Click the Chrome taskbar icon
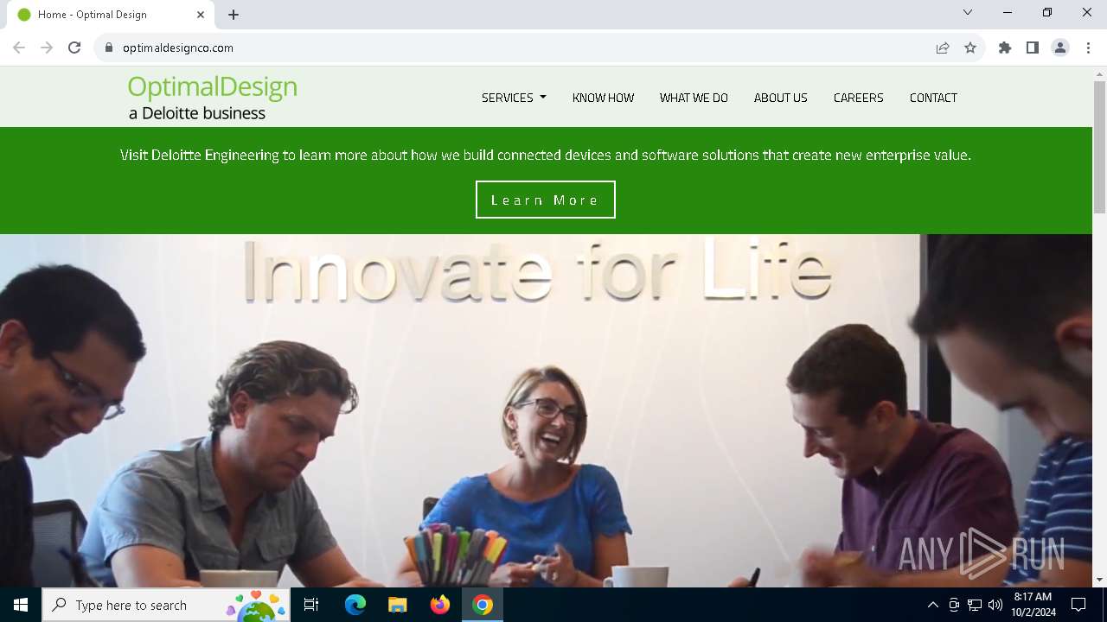Viewport: 1107px width, 622px height. 483,605
